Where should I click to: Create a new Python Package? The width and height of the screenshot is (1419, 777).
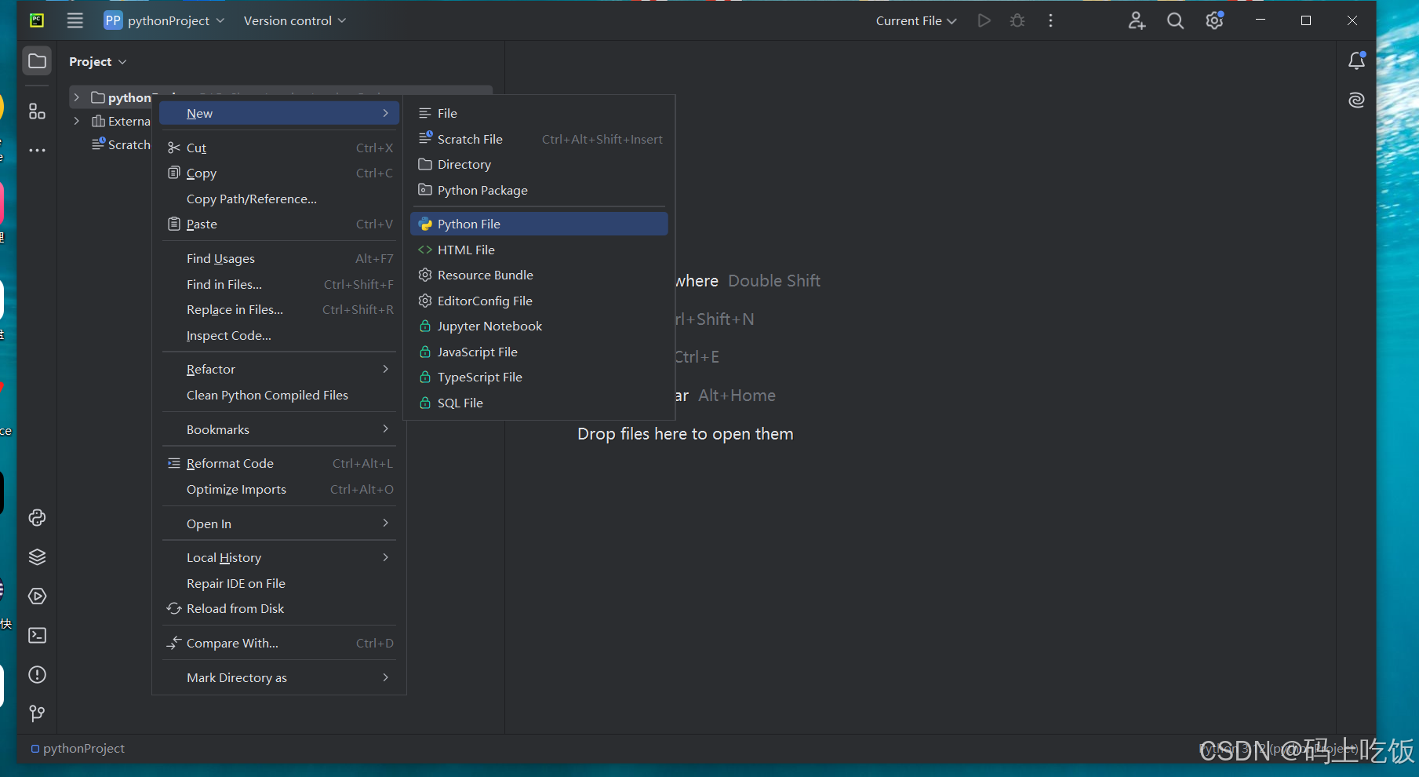(x=539, y=190)
